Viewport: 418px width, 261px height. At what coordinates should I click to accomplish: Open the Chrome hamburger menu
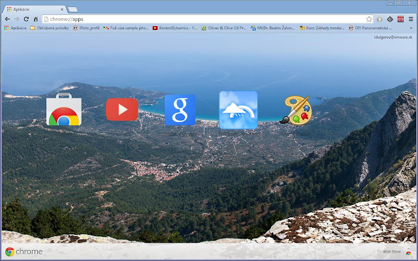(411, 19)
